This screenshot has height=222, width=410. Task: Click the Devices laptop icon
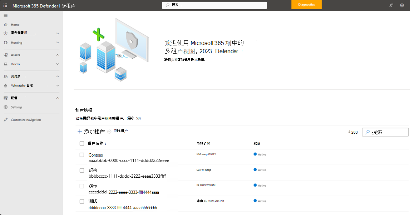click(5, 64)
